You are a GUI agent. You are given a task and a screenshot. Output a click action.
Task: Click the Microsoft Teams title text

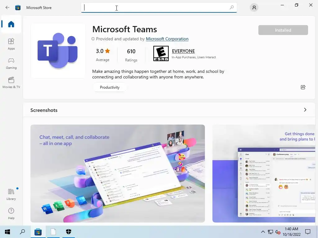(125, 29)
